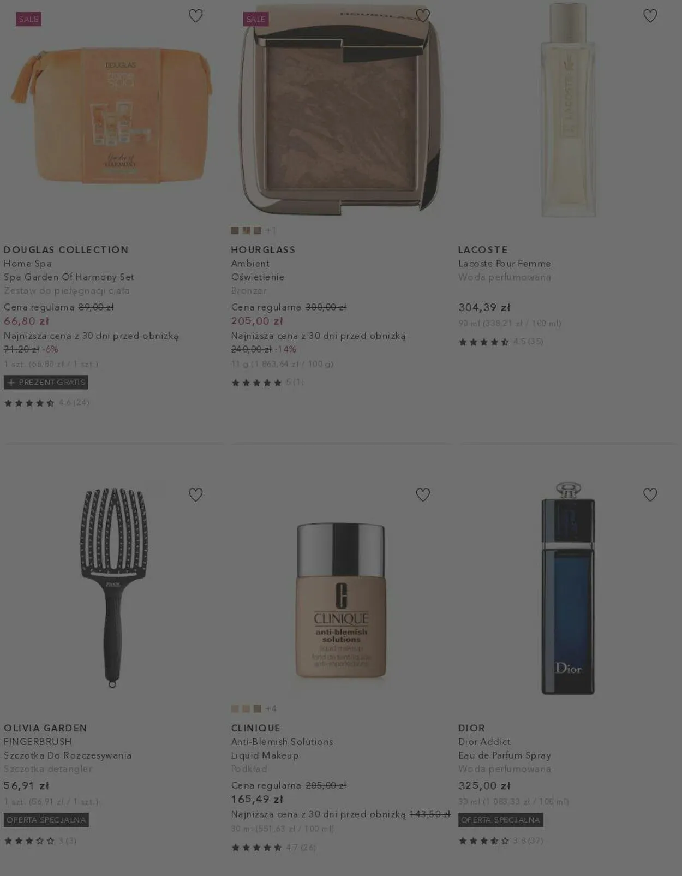Click SALE badge on Douglas Collection set
682x876 pixels.
click(29, 19)
